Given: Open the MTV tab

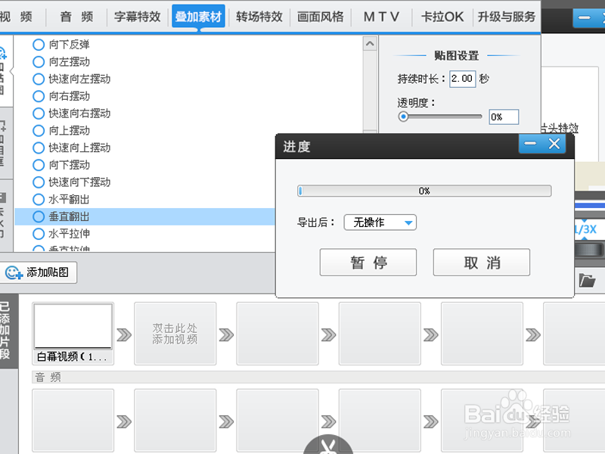Looking at the screenshot, I should tap(381, 17).
